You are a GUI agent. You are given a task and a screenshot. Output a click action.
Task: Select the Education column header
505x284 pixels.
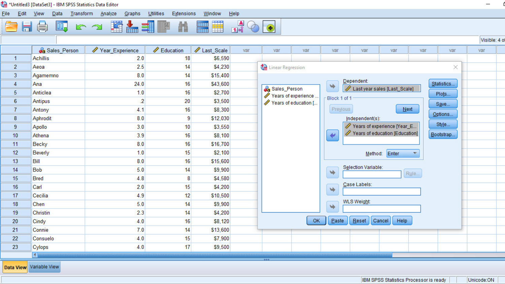click(168, 50)
